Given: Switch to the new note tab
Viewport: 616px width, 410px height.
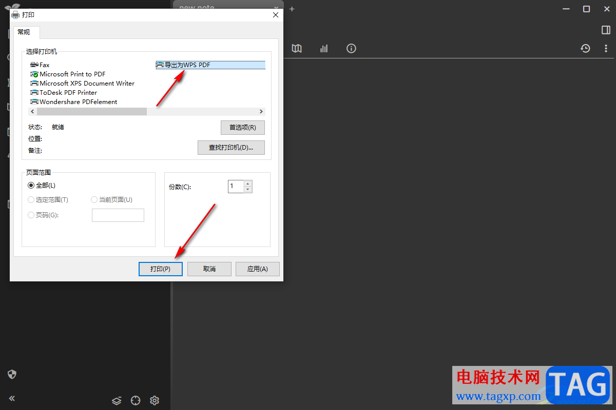Looking at the screenshot, I should [228, 7].
